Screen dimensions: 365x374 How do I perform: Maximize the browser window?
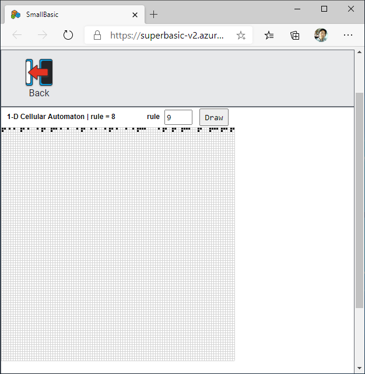click(x=324, y=9)
